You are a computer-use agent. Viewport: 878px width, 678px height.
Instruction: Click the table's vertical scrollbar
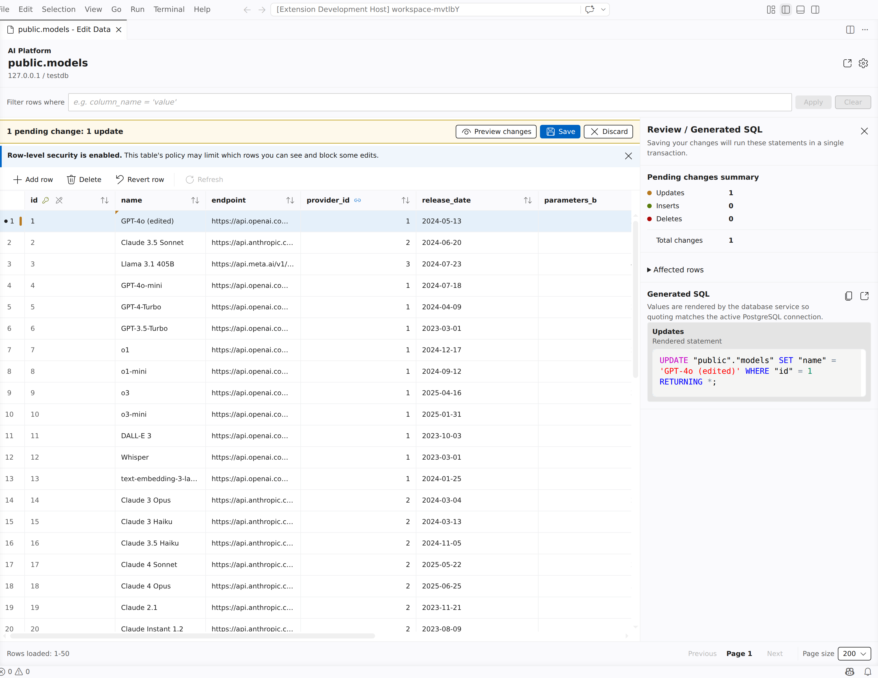635,299
